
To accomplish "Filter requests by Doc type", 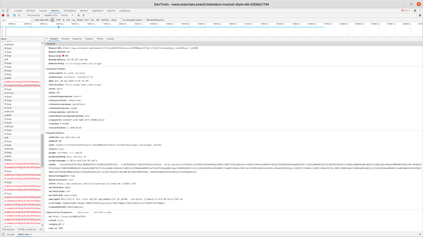I will pos(93,20).
